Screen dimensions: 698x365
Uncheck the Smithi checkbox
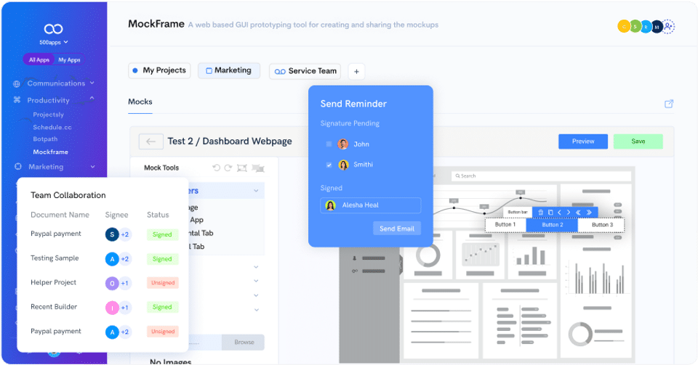tap(329, 165)
